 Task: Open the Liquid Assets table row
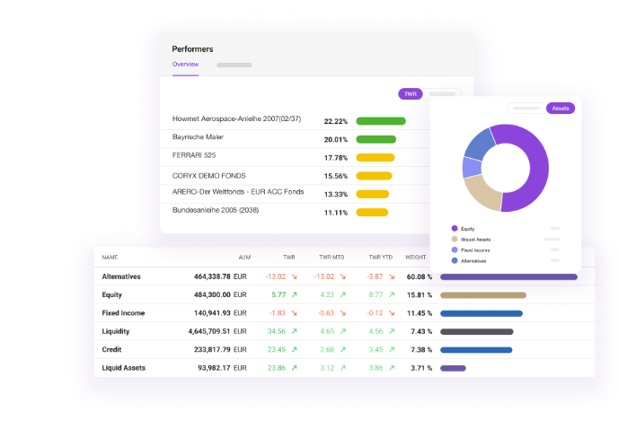(344, 368)
